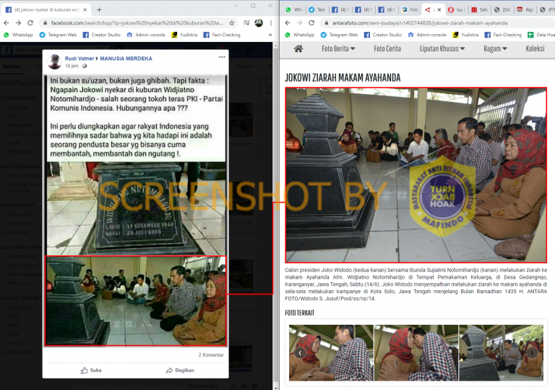The width and height of the screenshot is (555, 390).
Task: Go back in the antarafoto browser window
Action: click(x=288, y=23)
